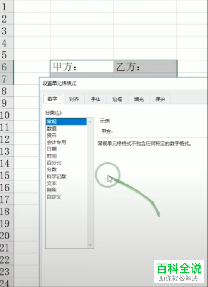Screen dimensions: 208x287
Task: Select row header 3
Action: pos(7,30)
